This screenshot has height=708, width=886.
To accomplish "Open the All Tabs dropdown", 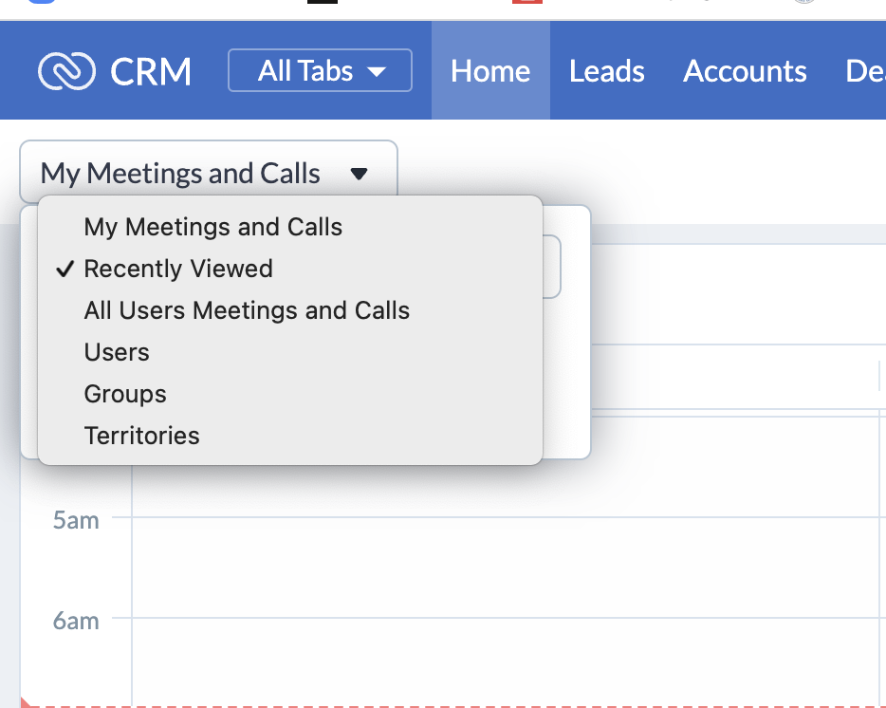I will pyautogui.click(x=320, y=70).
